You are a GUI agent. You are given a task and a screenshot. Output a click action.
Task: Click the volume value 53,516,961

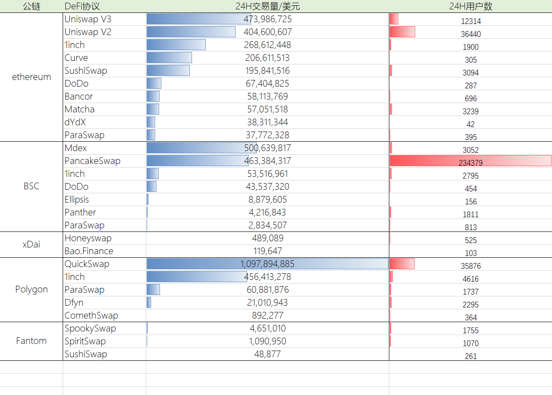pyautogui.click(x=268, y=174)
